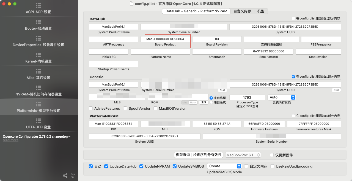Select the 来自系统 radio button
The height and width of the screenshot is (181, 352).
click(211, 102)
